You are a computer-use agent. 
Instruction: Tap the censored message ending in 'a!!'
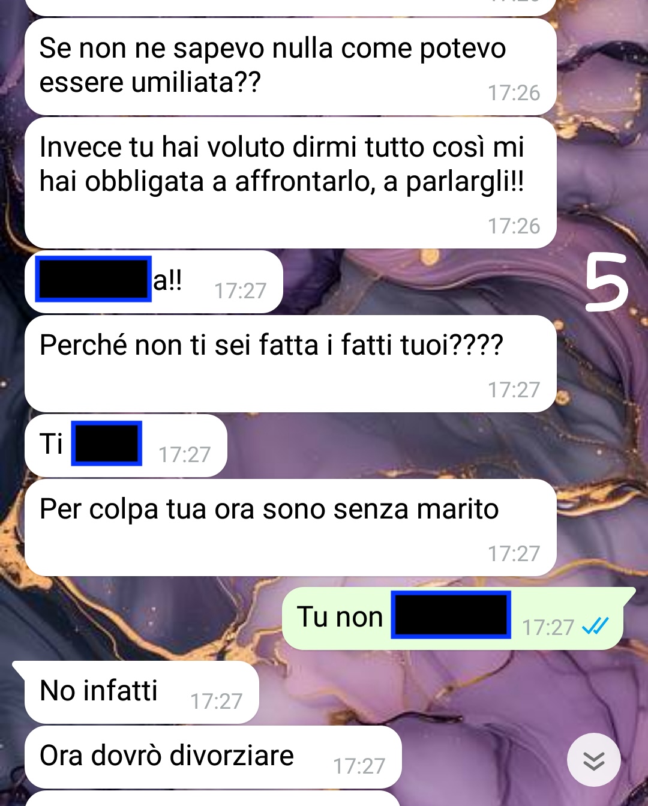tap(154, 281)
